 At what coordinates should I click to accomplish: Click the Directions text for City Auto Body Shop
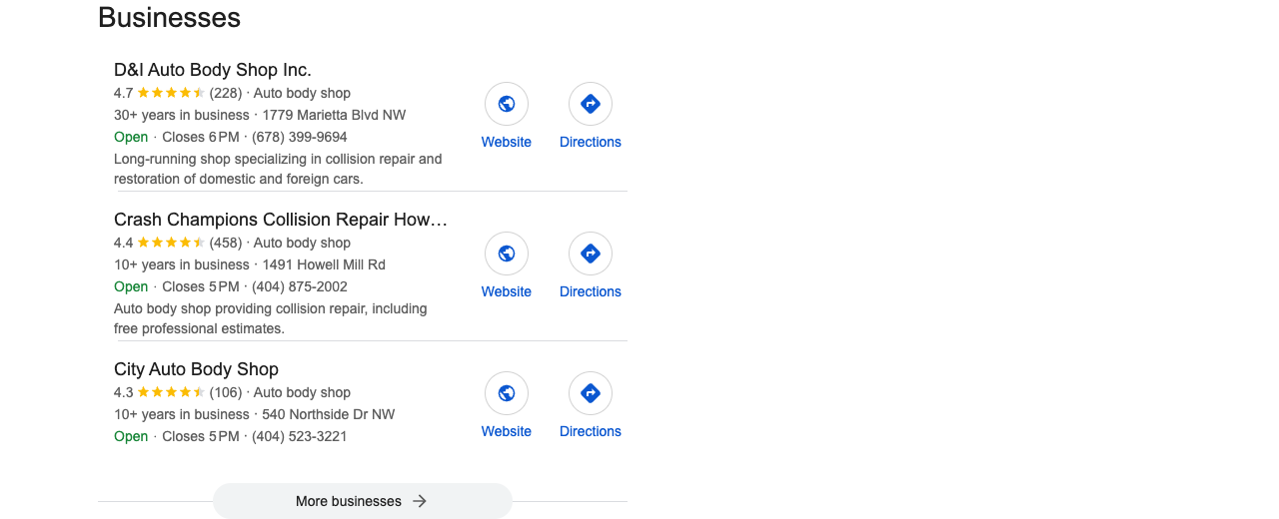[591, 431]
